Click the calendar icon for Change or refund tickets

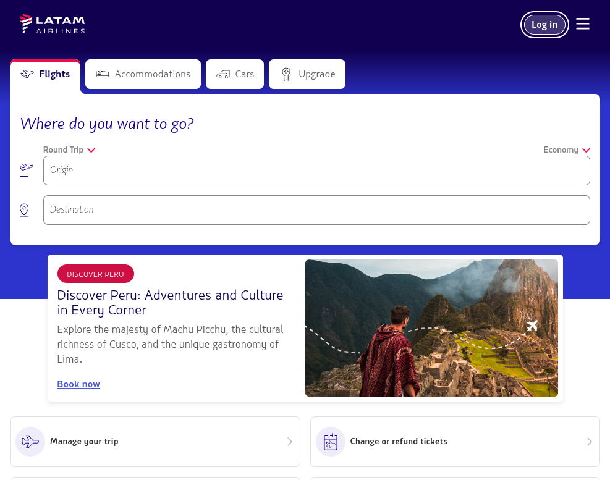331,442
